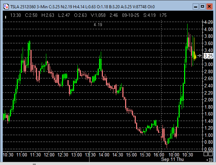Screen dimensions: 216x165
Task: Click the 15:30 time axis label
Action: click(x=145, y=155)
